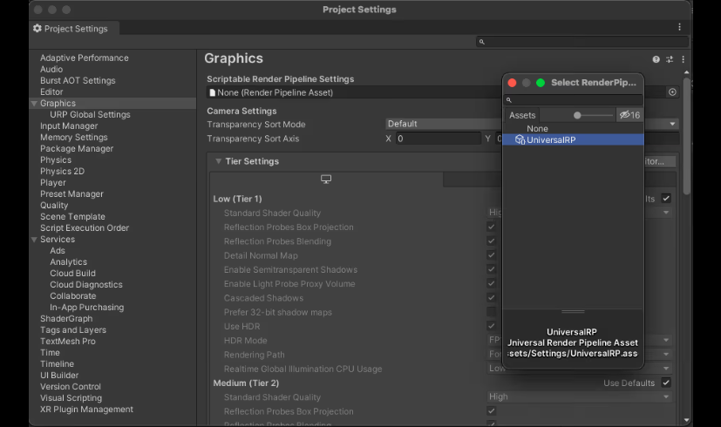Click the Project Settings gear icon tab

coord(37,29)
